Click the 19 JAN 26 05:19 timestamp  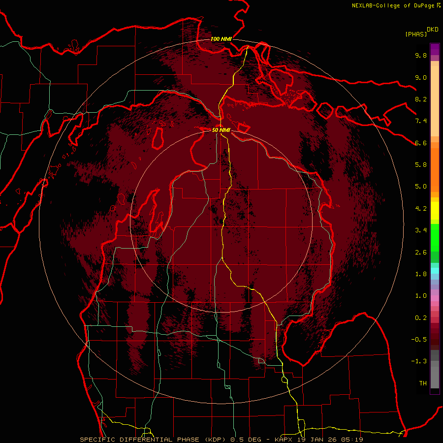pyautogui.click(x=330, y=440)
